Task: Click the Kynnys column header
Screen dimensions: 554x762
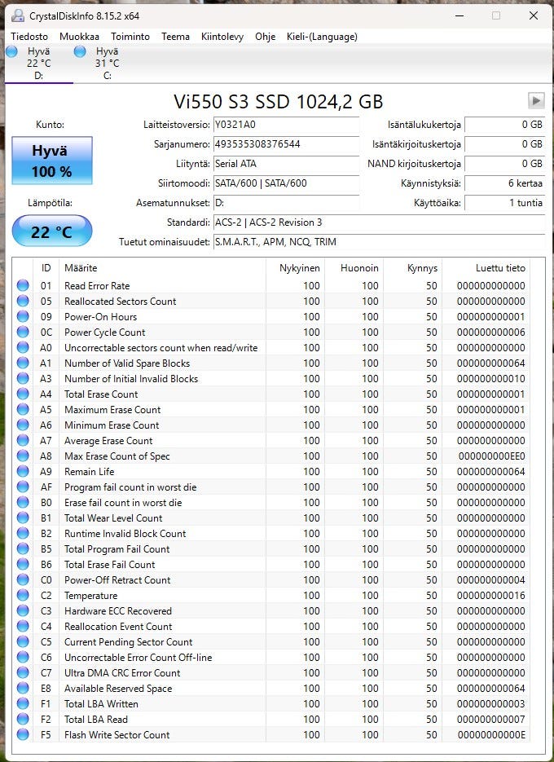Action: pyautogui.click(x=412, y=268)
